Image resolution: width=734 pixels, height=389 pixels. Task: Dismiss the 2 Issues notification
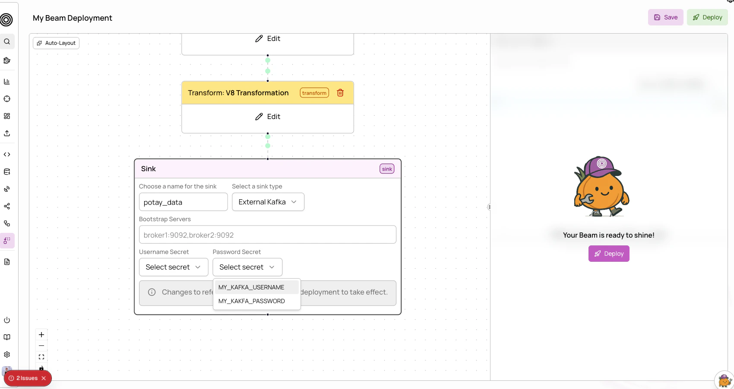coord(44,378)
